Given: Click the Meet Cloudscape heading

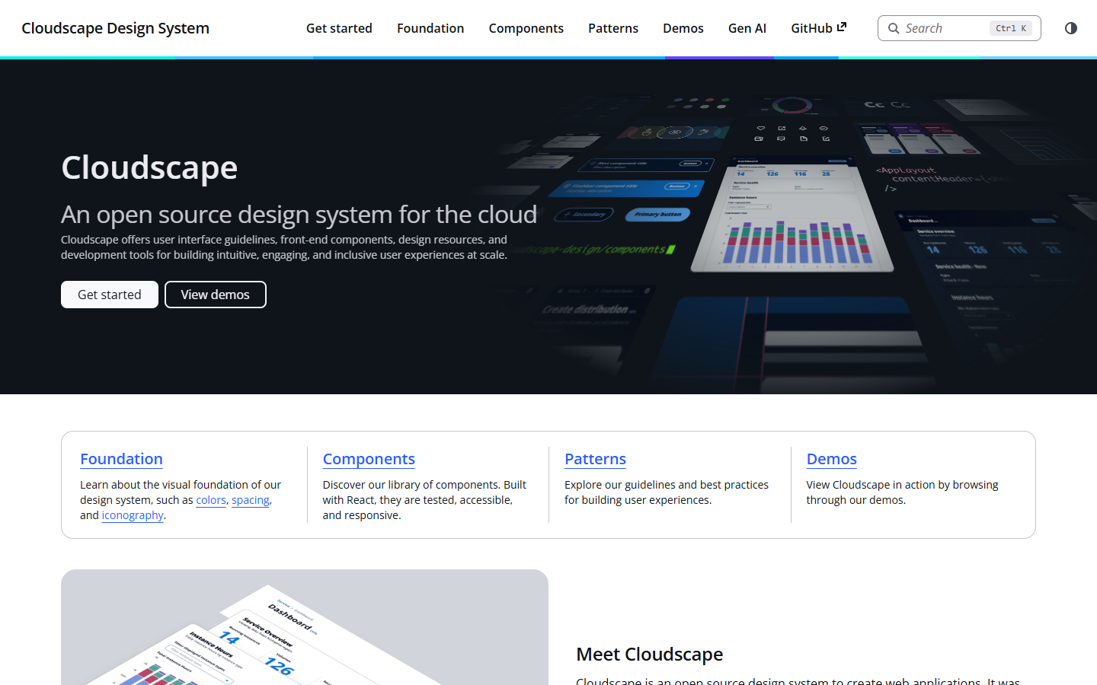Looking at the screenshot, I should point(650,654).
